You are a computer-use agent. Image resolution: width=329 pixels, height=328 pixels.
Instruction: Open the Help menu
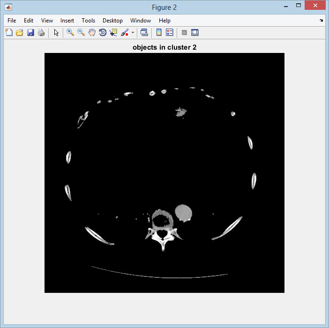tap(164, 21)
